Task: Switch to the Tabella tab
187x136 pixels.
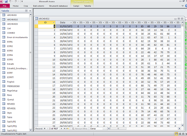Action: coord(88,6)
